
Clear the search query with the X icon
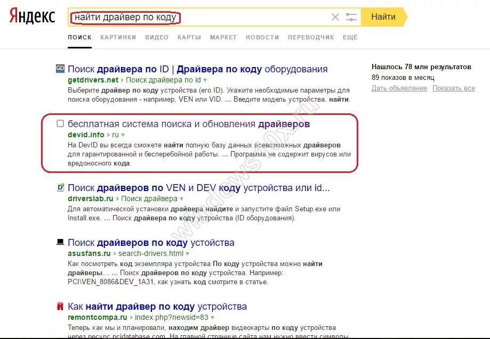click(x=335, y=17)
